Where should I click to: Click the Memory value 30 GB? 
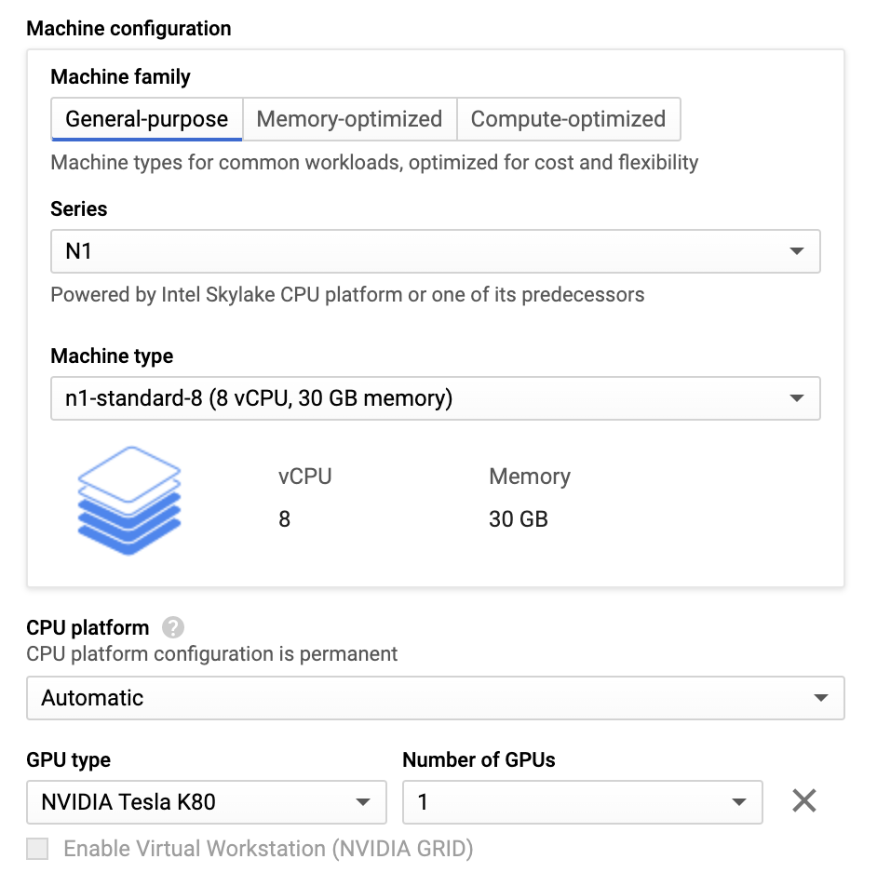click(x=519, y=518)
